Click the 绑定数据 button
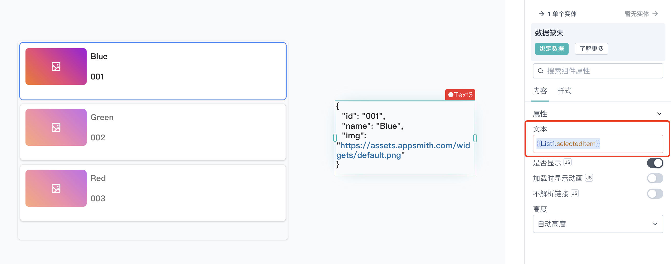Image resolution: width=671 pixels, height=264 pixels. click(x=552, y=49)
